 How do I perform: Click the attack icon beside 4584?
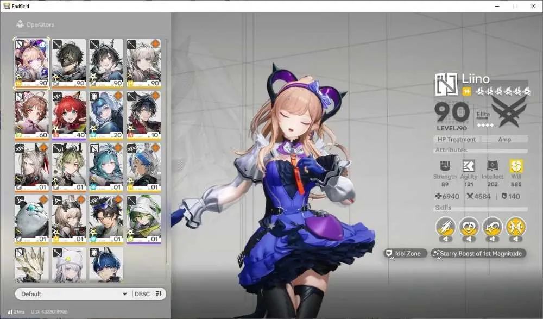(x=470, y=196)
